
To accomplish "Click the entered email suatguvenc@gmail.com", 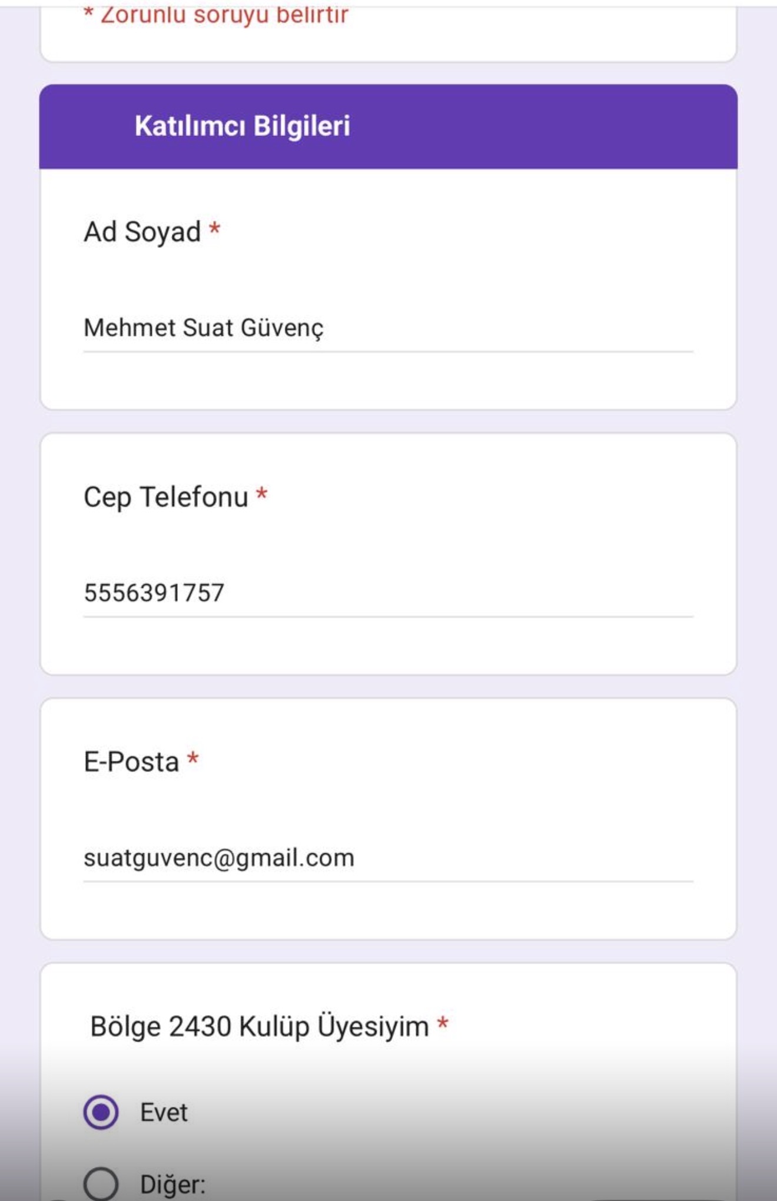I will coord(219,858).
